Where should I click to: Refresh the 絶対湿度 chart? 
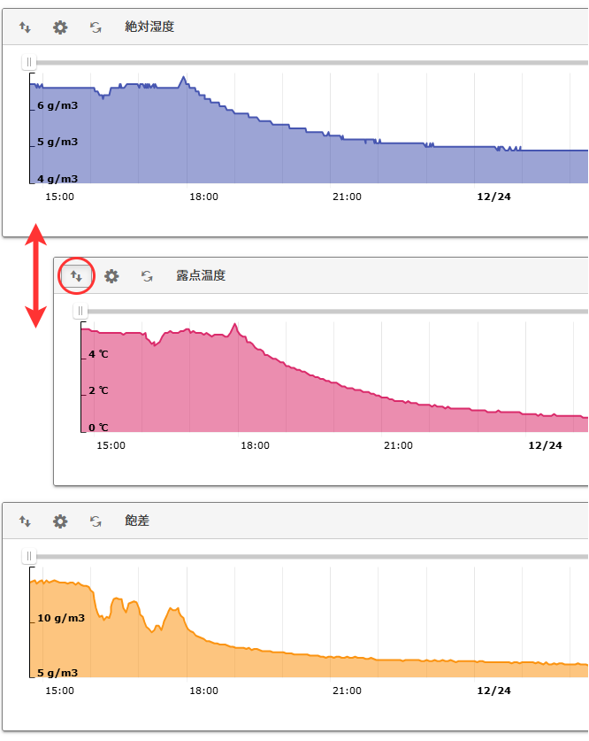(96, 27)
